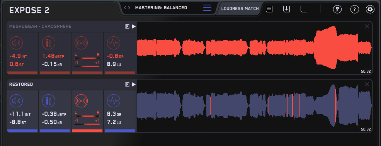Viewport: 381px width, 146px height.
Task: Click the blue Restored waveform display
Action: tap(254, 106)
